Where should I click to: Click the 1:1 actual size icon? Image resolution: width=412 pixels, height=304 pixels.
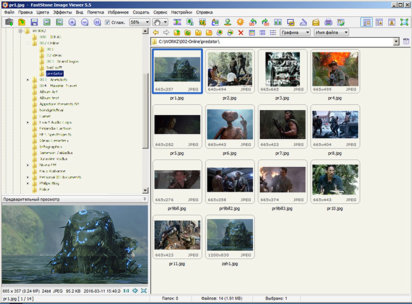[126, 290]
